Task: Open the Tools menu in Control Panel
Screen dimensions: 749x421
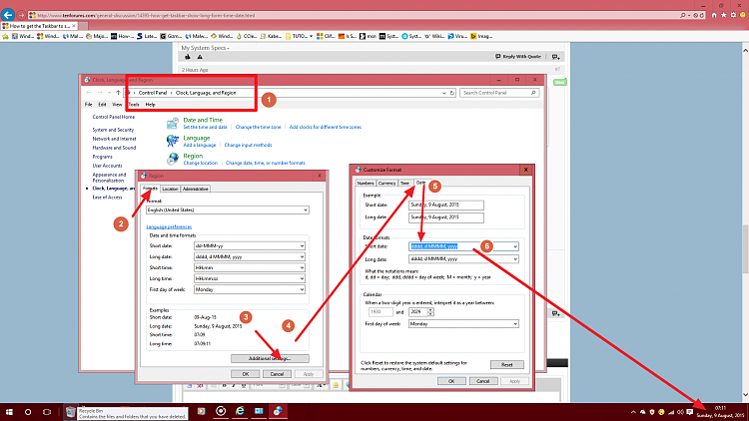Action: click(133, 104)
